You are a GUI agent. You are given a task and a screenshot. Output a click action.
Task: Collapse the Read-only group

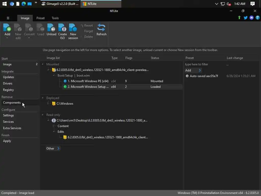click(43, 115)
